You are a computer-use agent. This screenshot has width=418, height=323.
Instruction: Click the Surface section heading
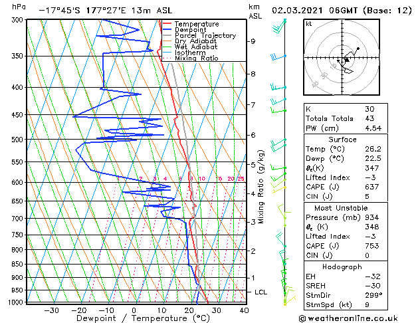(342, 140)
